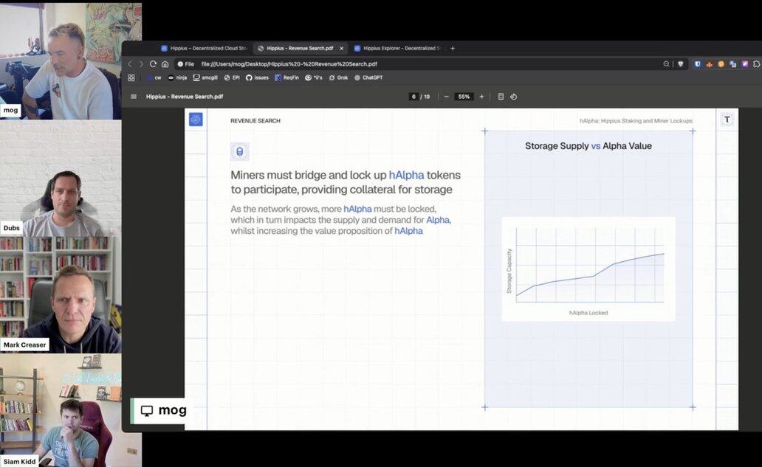Image resolution: width=762 pixels, height=467 pixels.
Task: Click the File site info indicator
Action: pyautogui.click(x=185, y=64)
